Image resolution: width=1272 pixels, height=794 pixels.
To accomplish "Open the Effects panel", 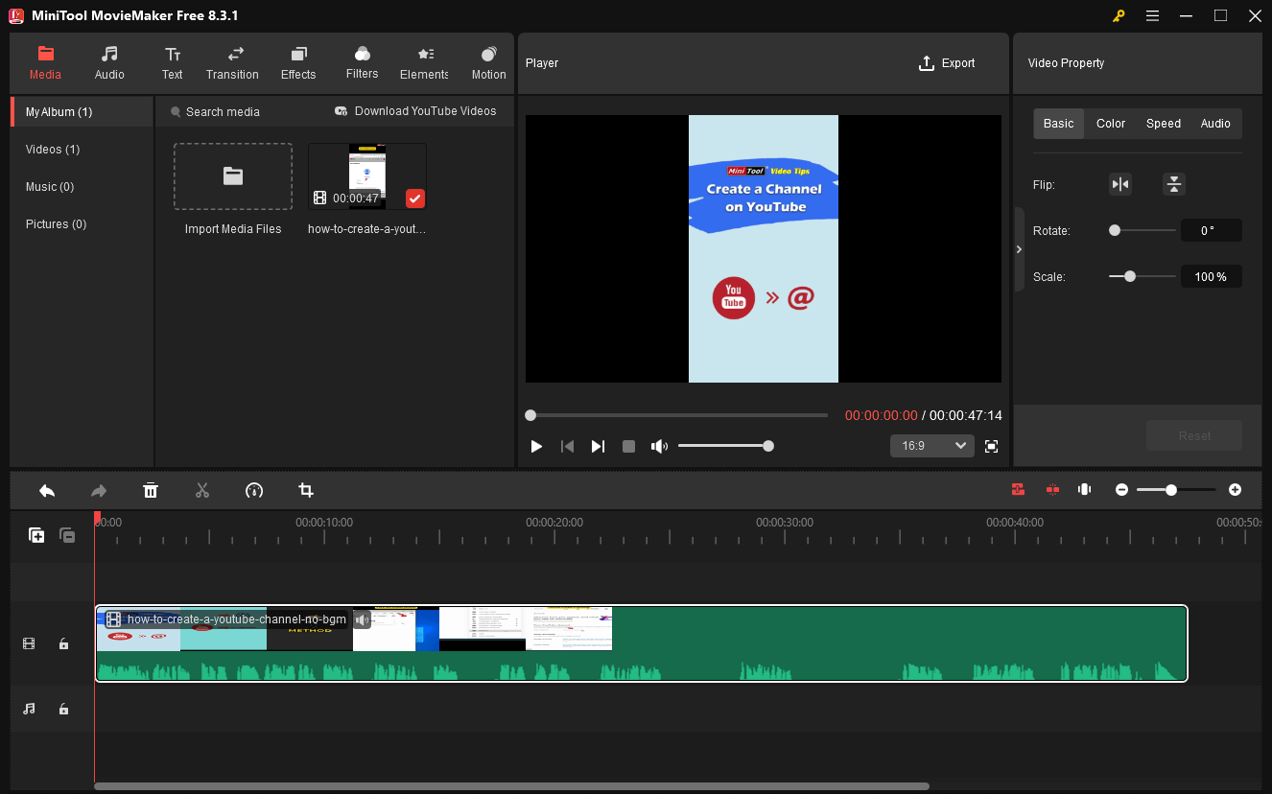I will coord(297,63).
